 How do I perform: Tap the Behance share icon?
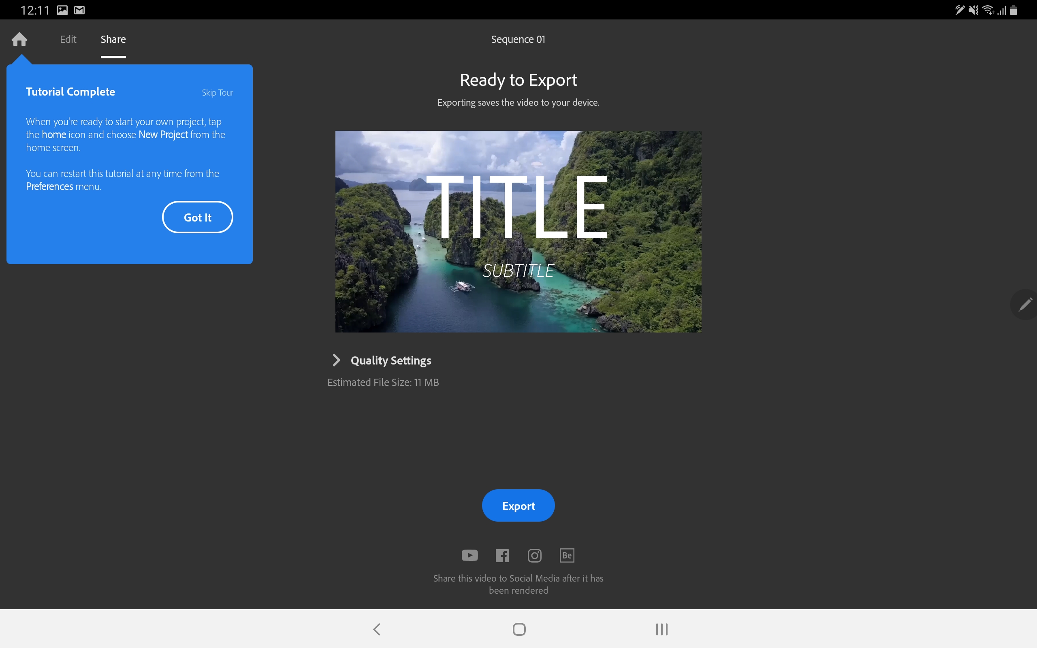(x=567, y=555)
